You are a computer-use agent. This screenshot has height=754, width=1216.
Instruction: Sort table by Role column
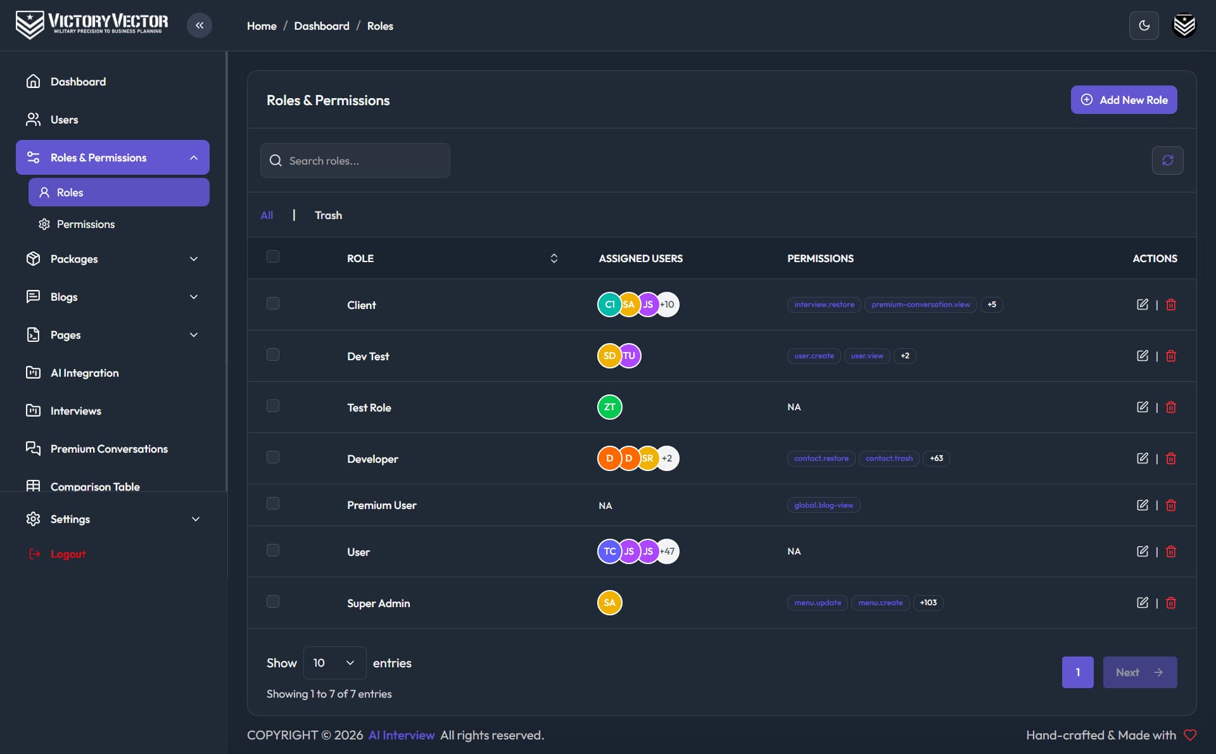pyautogui.click(x=554, y=258)
